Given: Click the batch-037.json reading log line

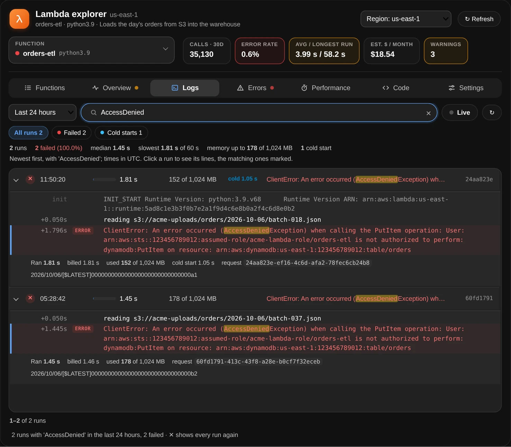Looking at the screenshot, I should click(255, 318).
